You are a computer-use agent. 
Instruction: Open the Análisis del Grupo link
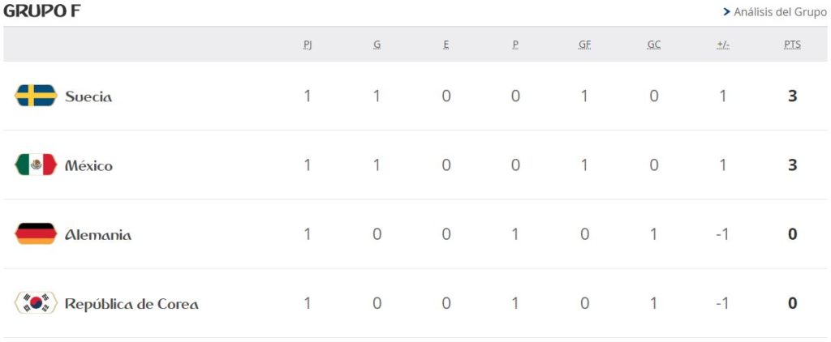click(780, 12)
